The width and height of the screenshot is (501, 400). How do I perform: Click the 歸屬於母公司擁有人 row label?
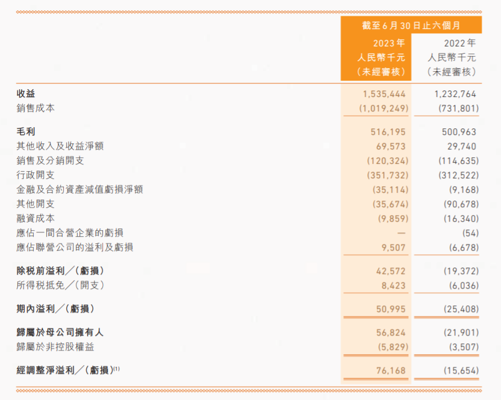click(x=60, y=333)
